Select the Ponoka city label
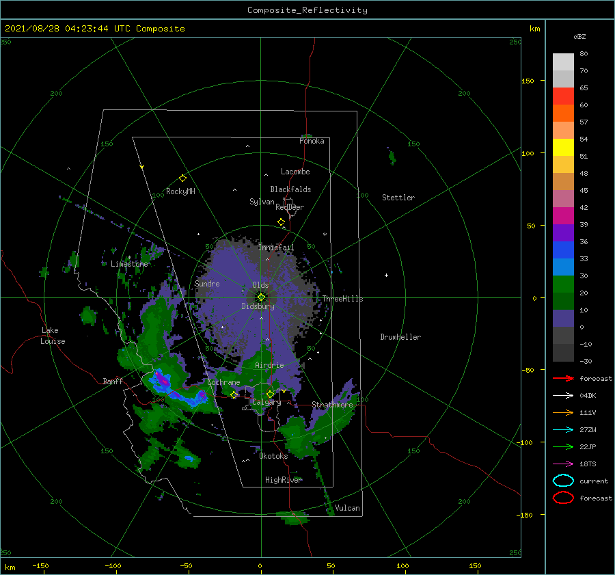 (312, 141)
